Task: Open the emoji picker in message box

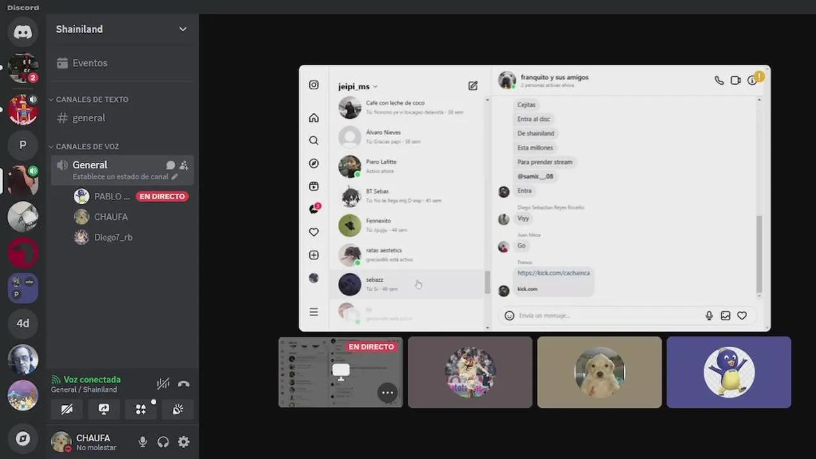Action: click(509, 316)
